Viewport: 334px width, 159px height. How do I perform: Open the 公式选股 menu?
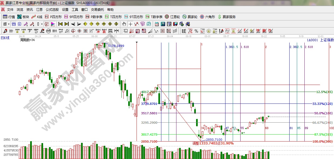(52, 10)
